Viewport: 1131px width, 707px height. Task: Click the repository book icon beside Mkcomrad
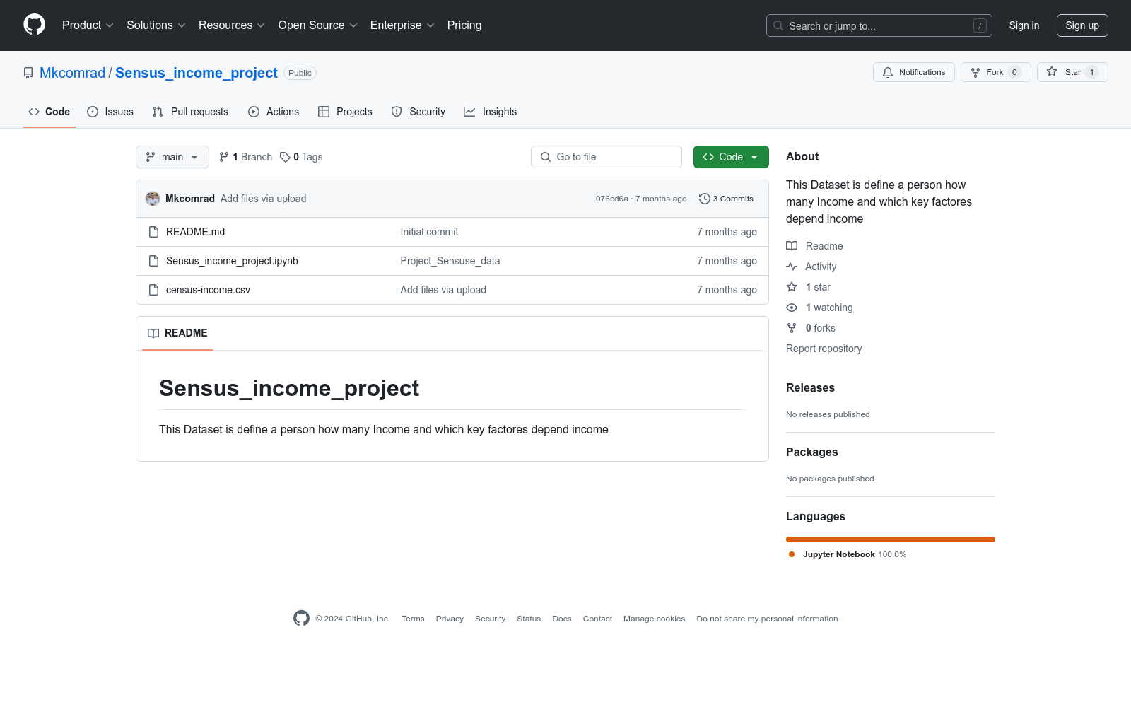28,73
